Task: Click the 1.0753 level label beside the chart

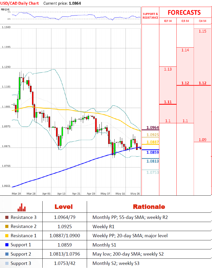Action: click(153, 172)
